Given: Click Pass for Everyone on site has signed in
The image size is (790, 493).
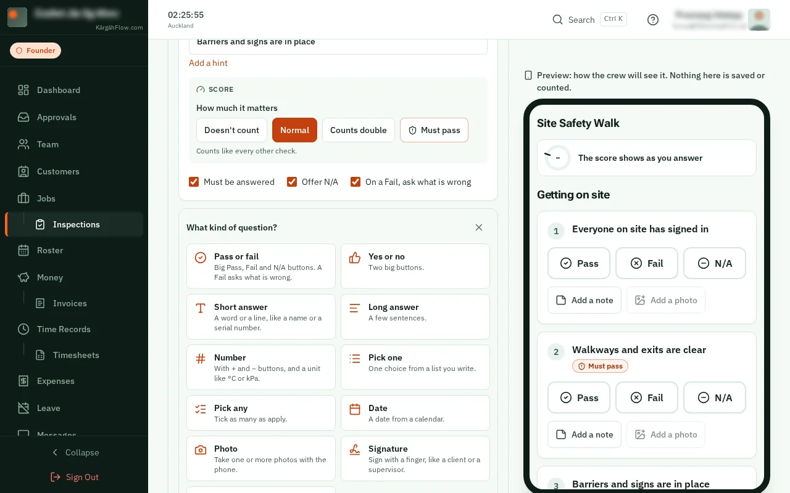Looking at the screenshot, I should 579,263.
